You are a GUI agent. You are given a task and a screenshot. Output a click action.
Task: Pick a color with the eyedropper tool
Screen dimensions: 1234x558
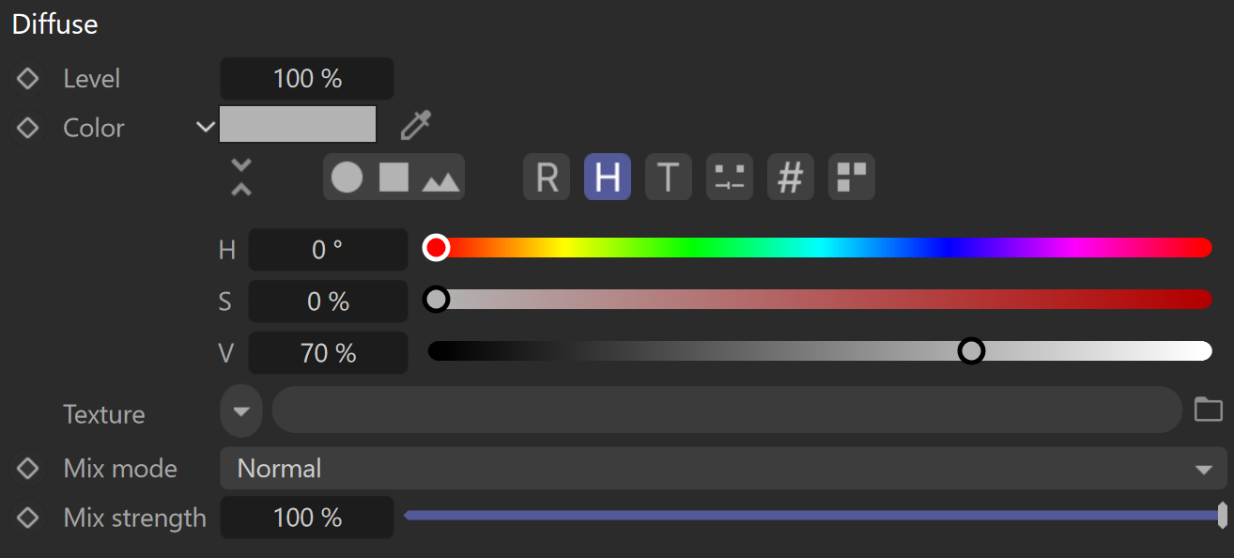click(x=415, y=124)
